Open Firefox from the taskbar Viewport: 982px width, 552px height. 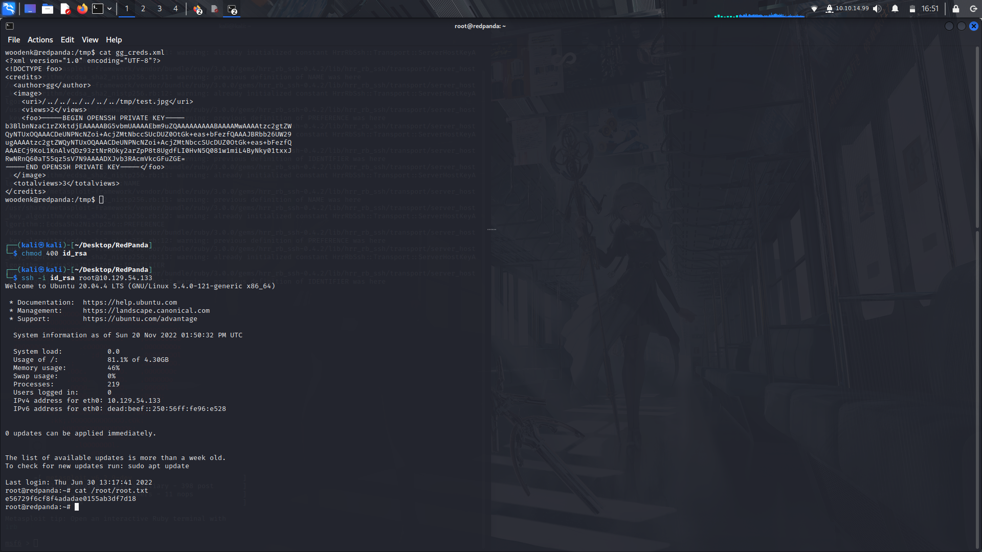click(82, 9)
